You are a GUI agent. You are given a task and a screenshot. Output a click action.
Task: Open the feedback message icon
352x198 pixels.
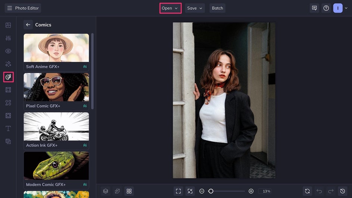click(x=314, y=8)
